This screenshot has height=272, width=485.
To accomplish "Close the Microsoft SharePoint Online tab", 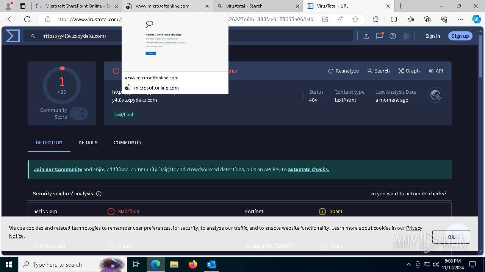I will [x=116, y=6].
